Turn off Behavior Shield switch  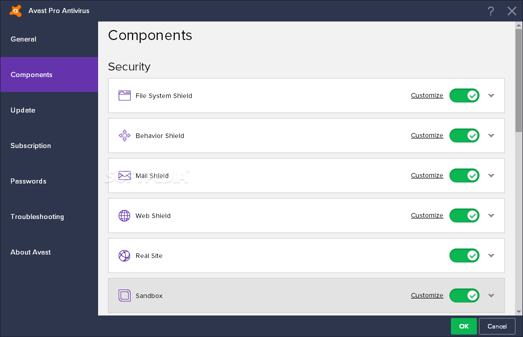(x=464, y=135)
